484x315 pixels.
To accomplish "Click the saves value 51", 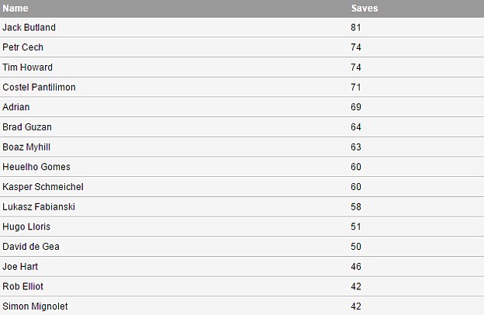I will [x=356, y=227].
